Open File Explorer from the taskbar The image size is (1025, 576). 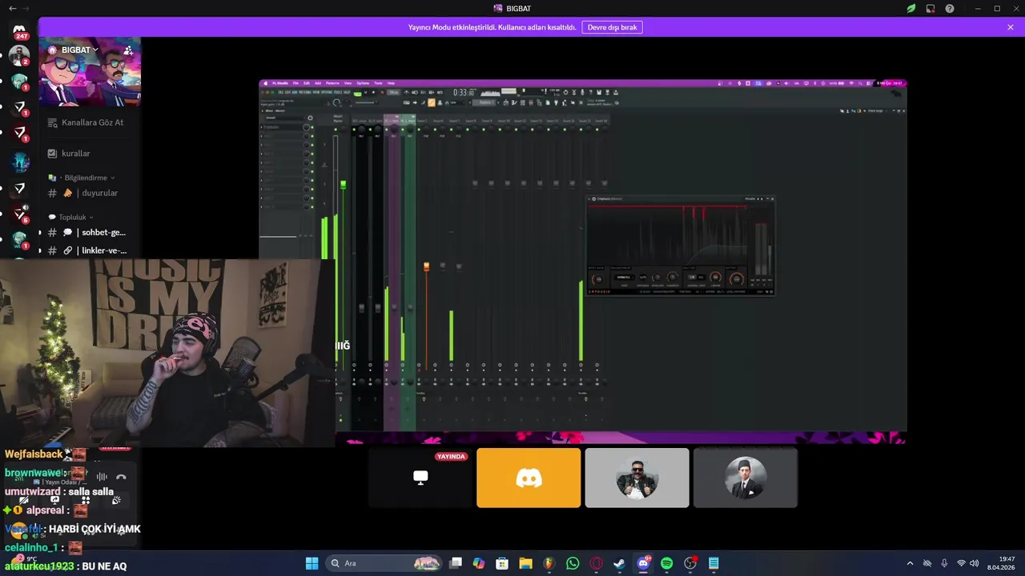525,563
